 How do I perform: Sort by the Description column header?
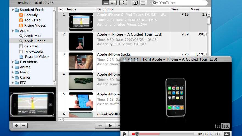(133, 9)
